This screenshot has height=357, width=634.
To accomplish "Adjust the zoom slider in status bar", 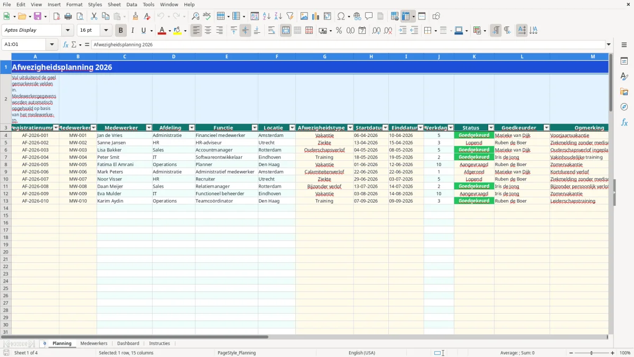I will click(591, 353).
